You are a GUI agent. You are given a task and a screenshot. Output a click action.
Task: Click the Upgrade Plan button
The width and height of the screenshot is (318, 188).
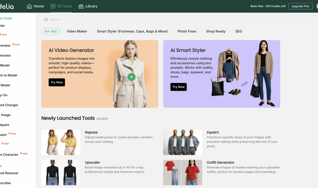pyautogui.click(x=300, y=6)
